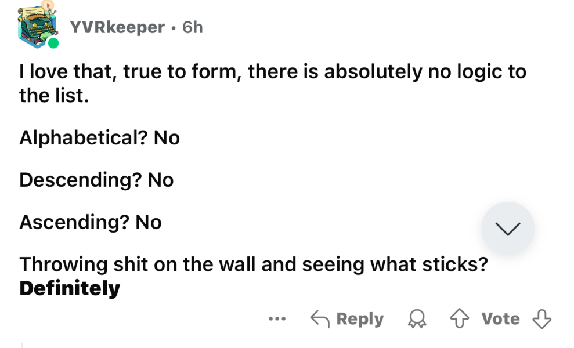Open the YVRkeeper username profile link
This screenshot has height=348, width=574.
pyautogui.click(x=117, y=27)
